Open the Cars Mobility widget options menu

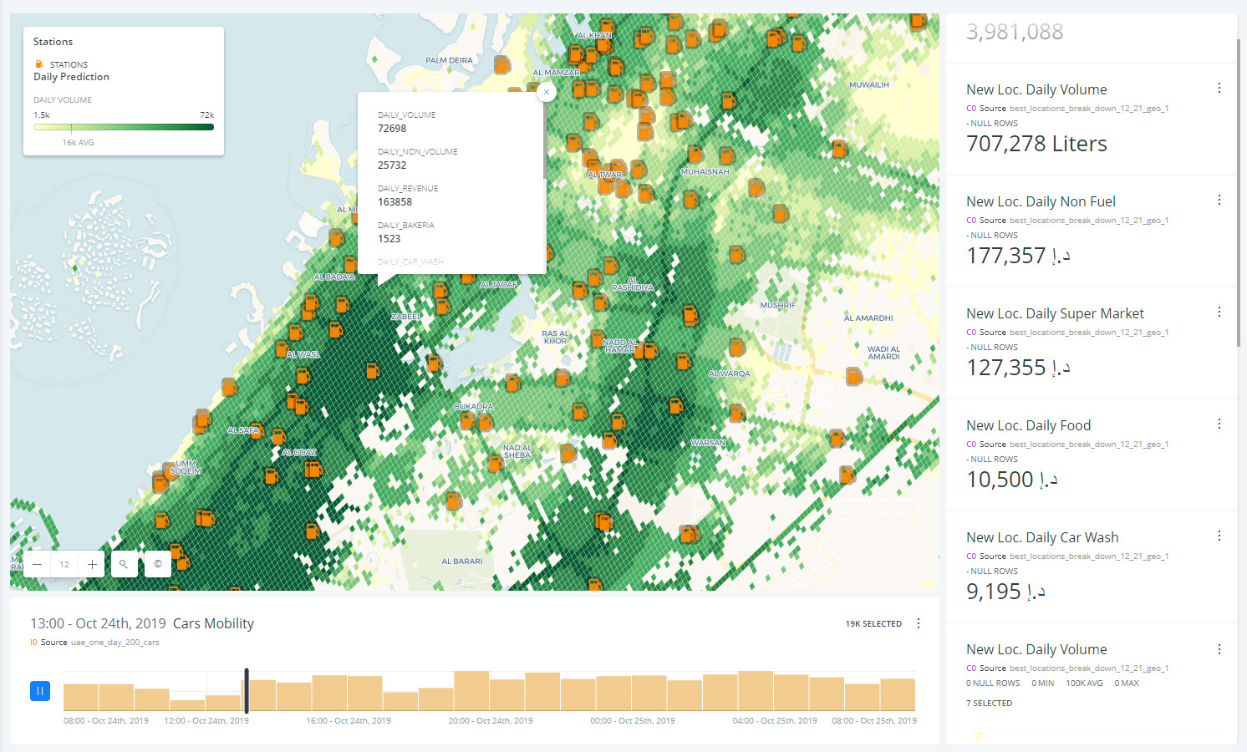click(919, 622)
